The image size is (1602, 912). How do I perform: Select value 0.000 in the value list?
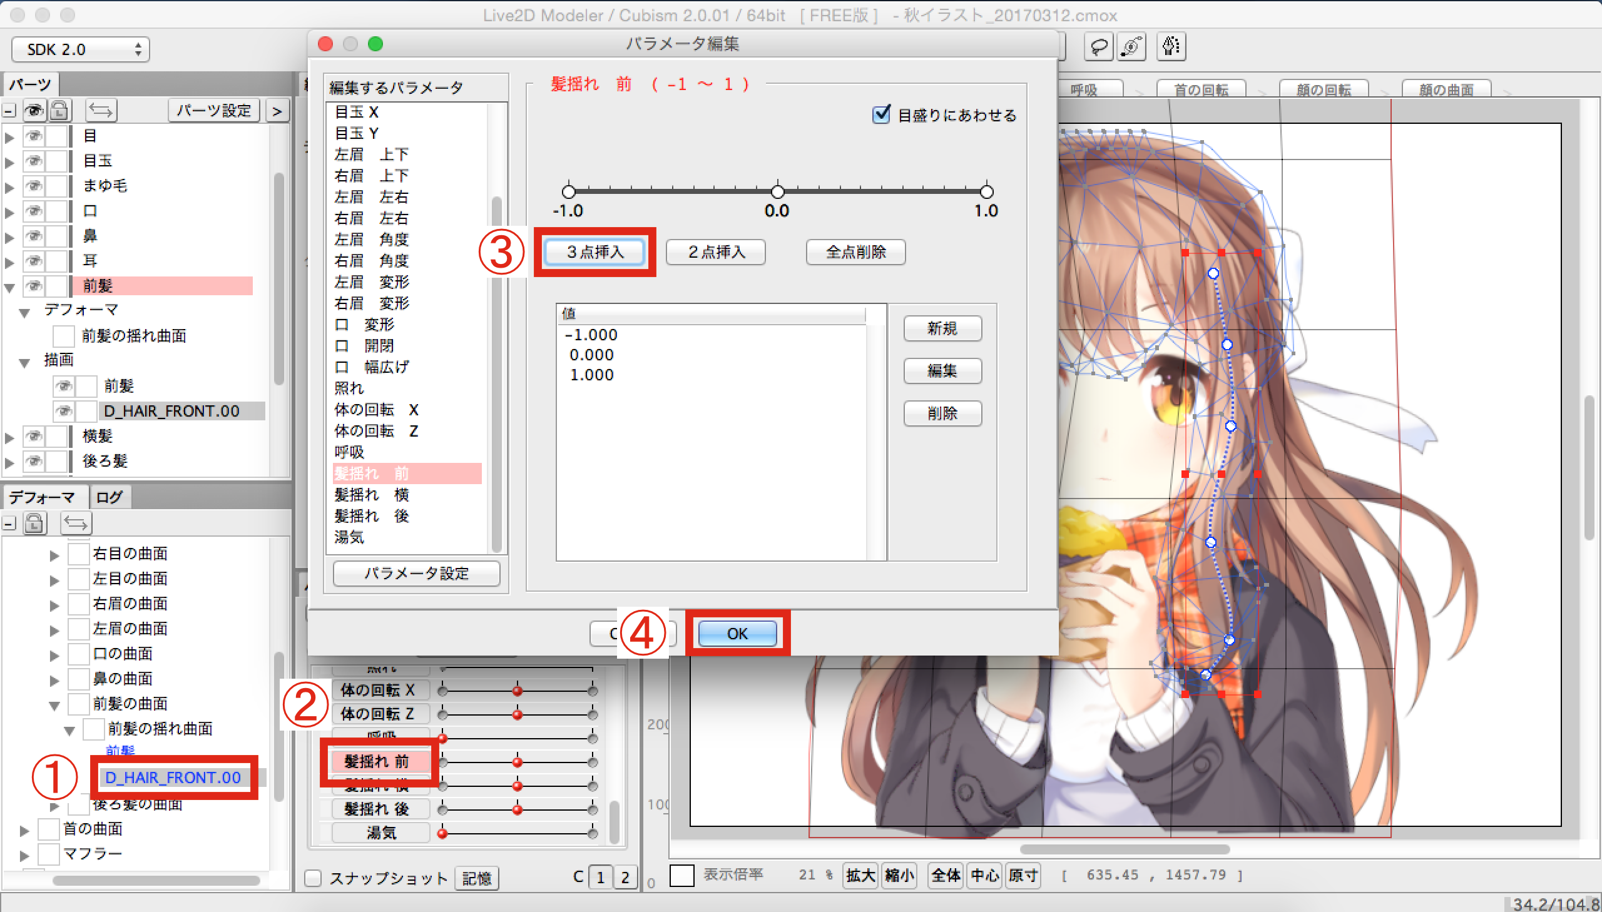591,355
